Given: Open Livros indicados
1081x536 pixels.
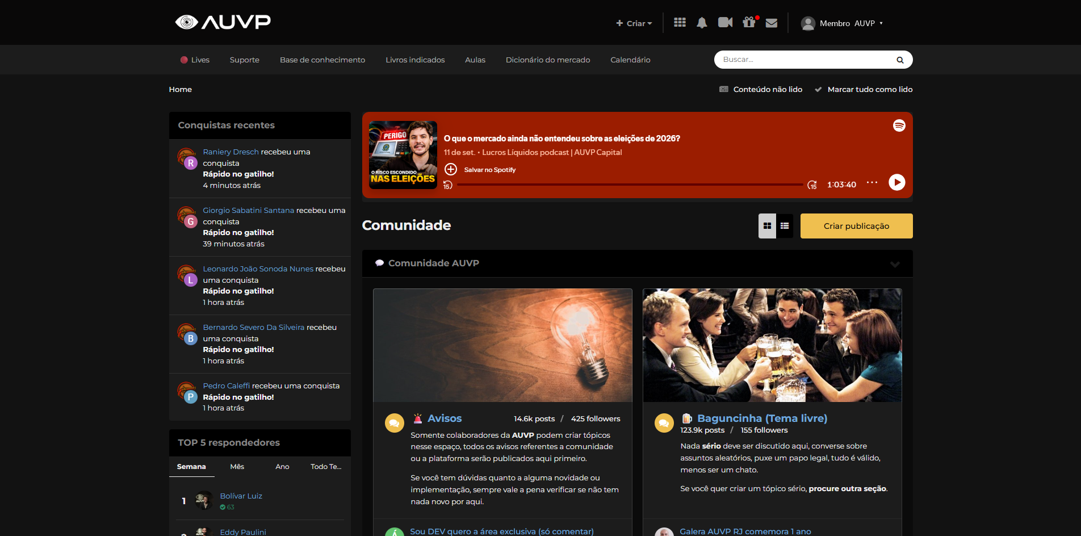Looking at the screenshot, I should click(x=415, y=60).
